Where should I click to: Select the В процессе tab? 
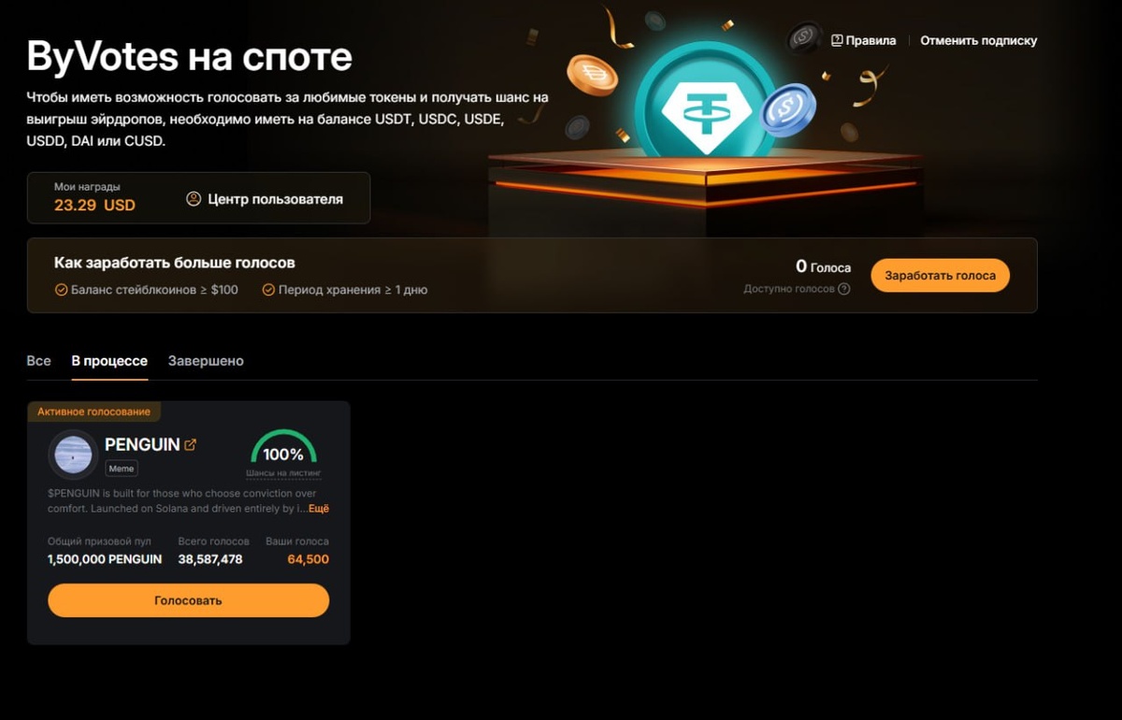click(x=109, y=361)
